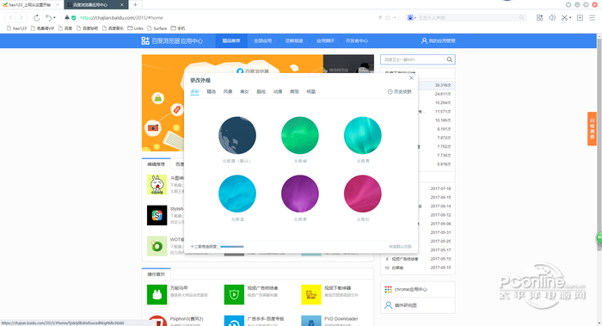Select the 明星 skin category tab
Screen dimensions: 602x326
(x=310, y=92)
